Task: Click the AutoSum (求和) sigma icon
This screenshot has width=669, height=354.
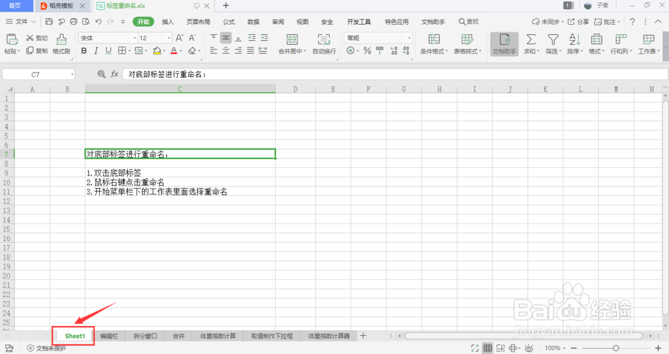Action: [x=531, y=39]
